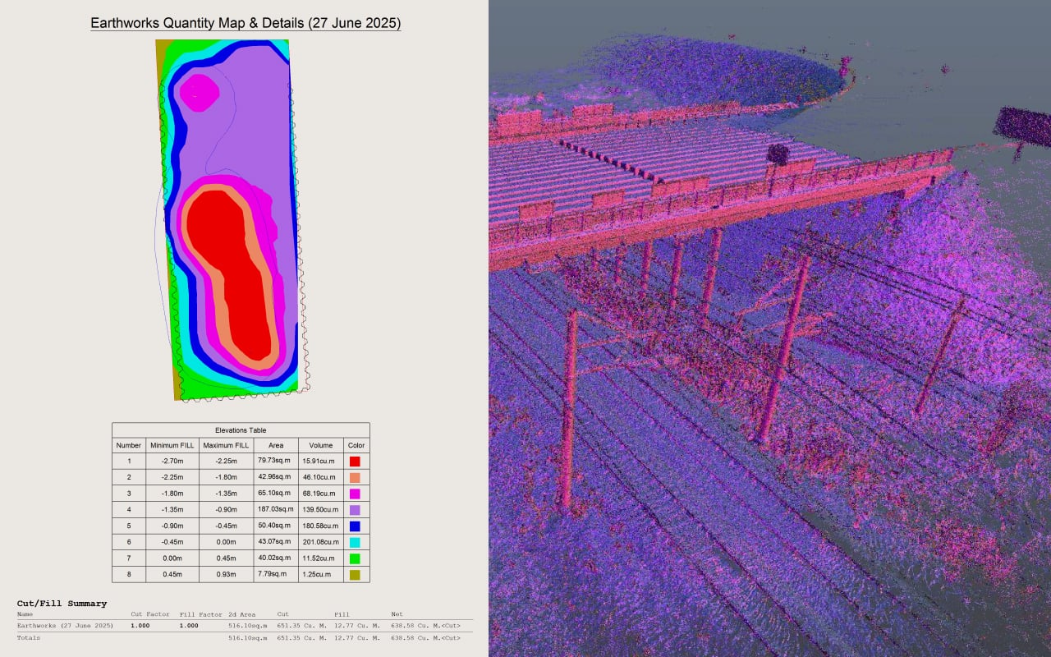Pick the lavender purple swatch in row 4
Screen dimensions: 1051x657
pyautogui.click(x=355, y=510)
